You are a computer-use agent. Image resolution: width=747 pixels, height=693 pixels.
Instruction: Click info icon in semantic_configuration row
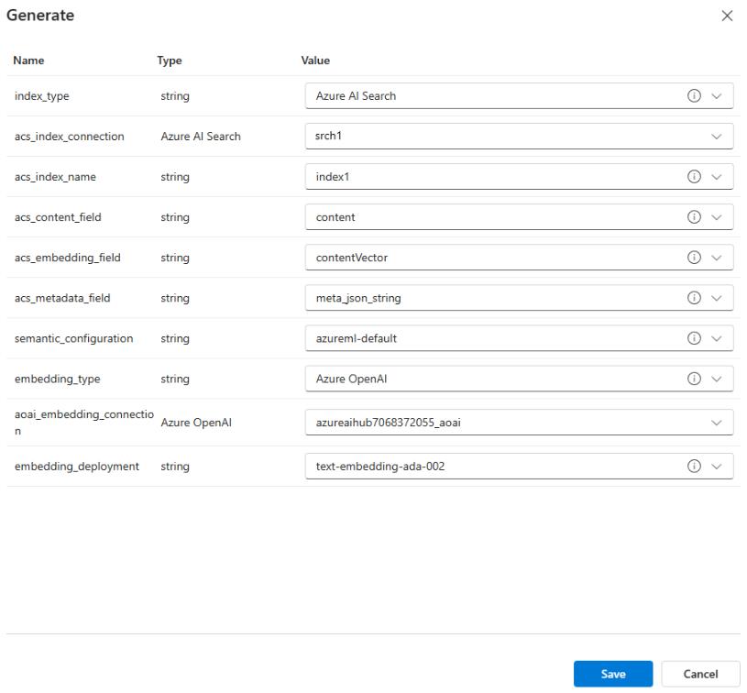[694, 338]
